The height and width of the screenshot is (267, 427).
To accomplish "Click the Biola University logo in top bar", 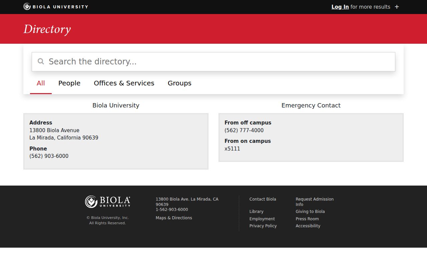I will point(56,7).
